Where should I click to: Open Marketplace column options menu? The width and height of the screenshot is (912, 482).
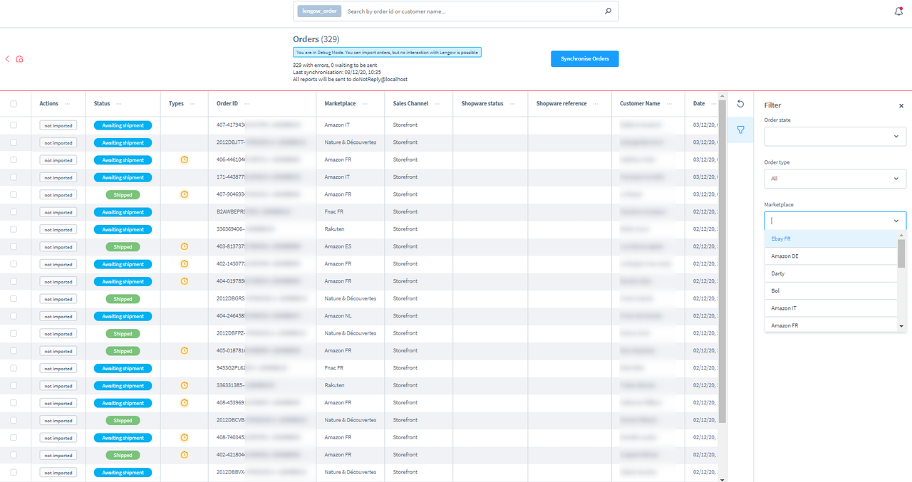364,104
